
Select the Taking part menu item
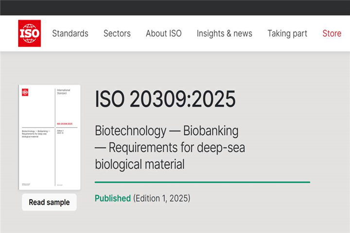[287, 33]
